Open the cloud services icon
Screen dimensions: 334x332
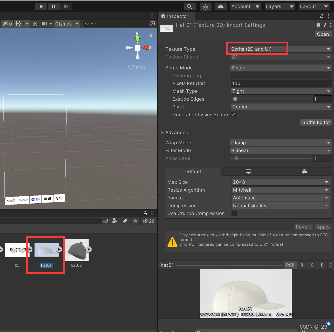[221, 6]
